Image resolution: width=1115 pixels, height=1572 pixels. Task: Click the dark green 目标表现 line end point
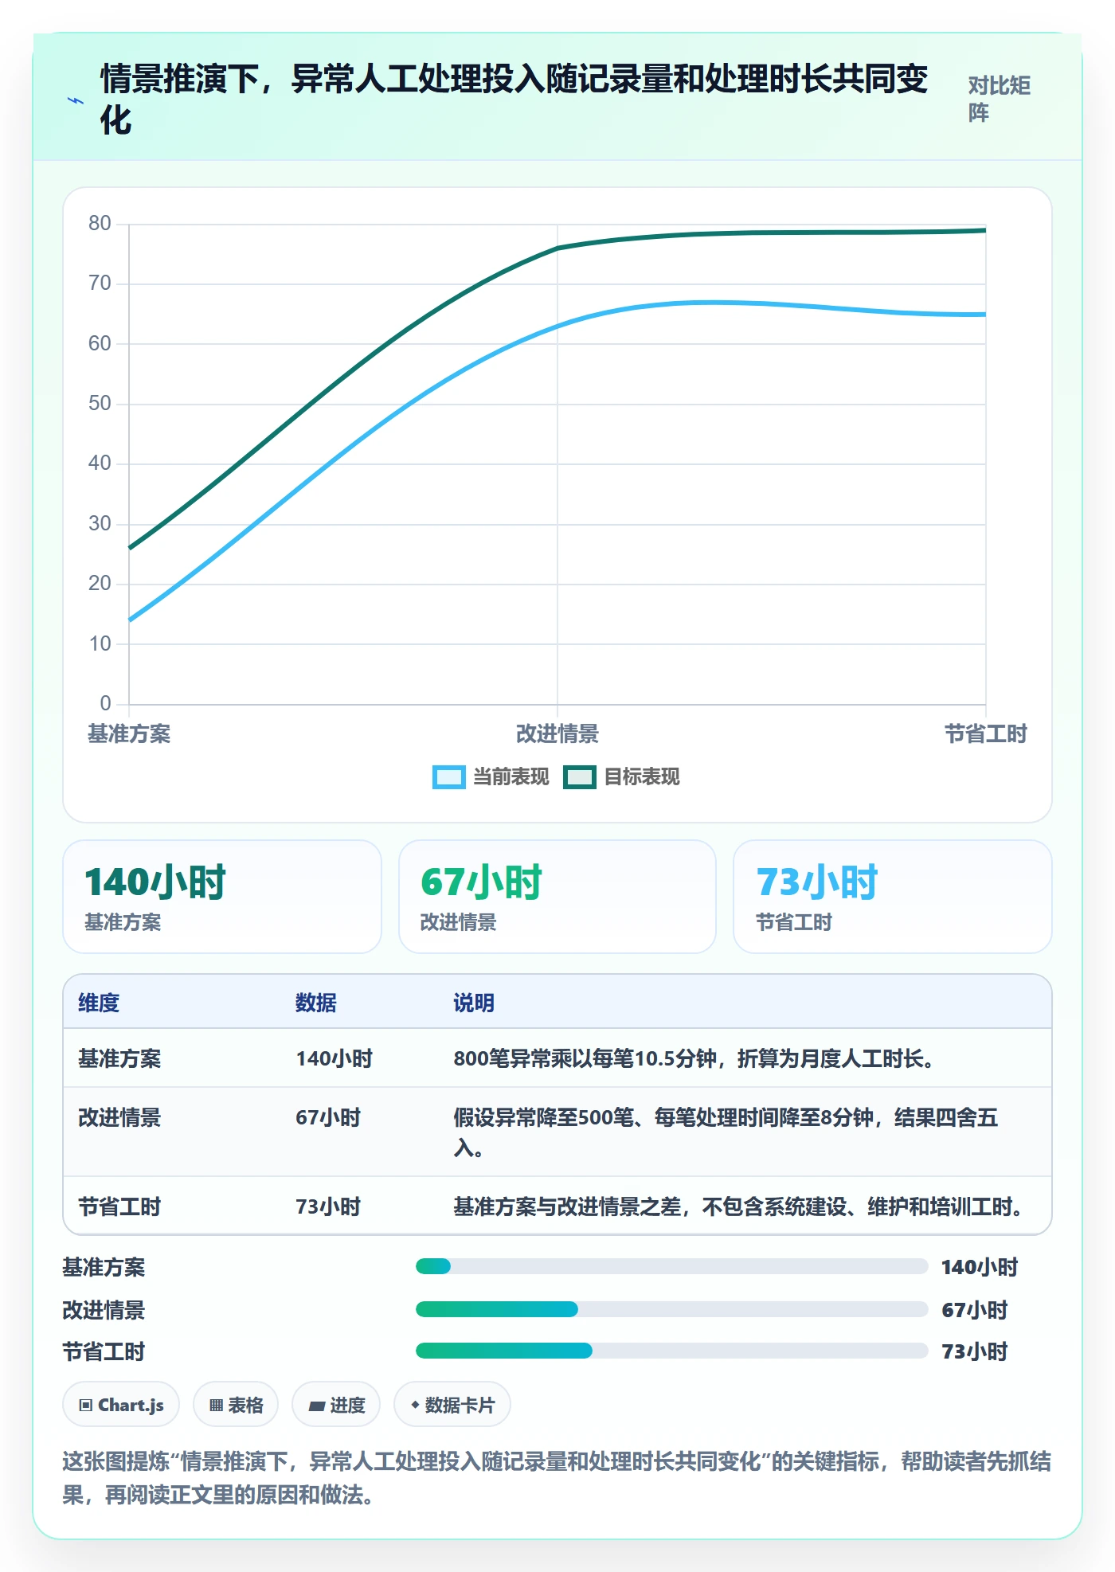click(x=985, y=230)
